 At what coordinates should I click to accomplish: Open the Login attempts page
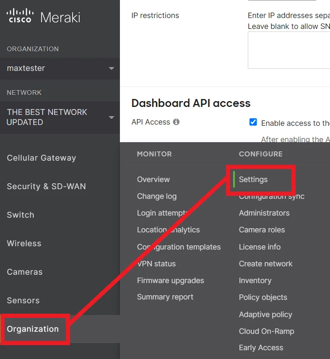click(x=163, y=213)
